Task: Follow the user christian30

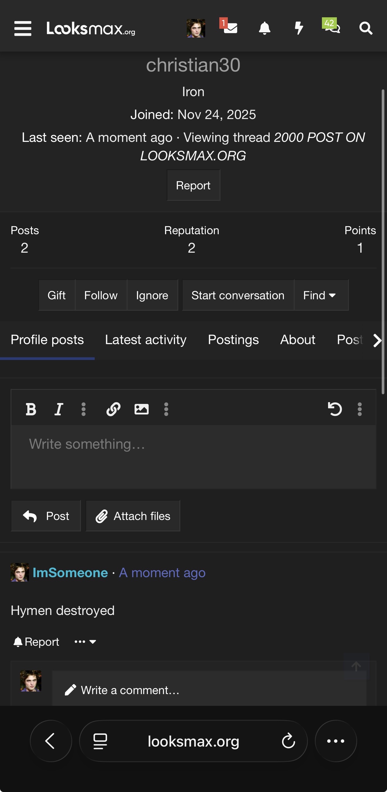Action: [101, 295]
